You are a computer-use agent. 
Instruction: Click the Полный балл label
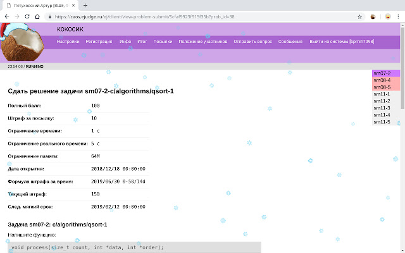25,106
